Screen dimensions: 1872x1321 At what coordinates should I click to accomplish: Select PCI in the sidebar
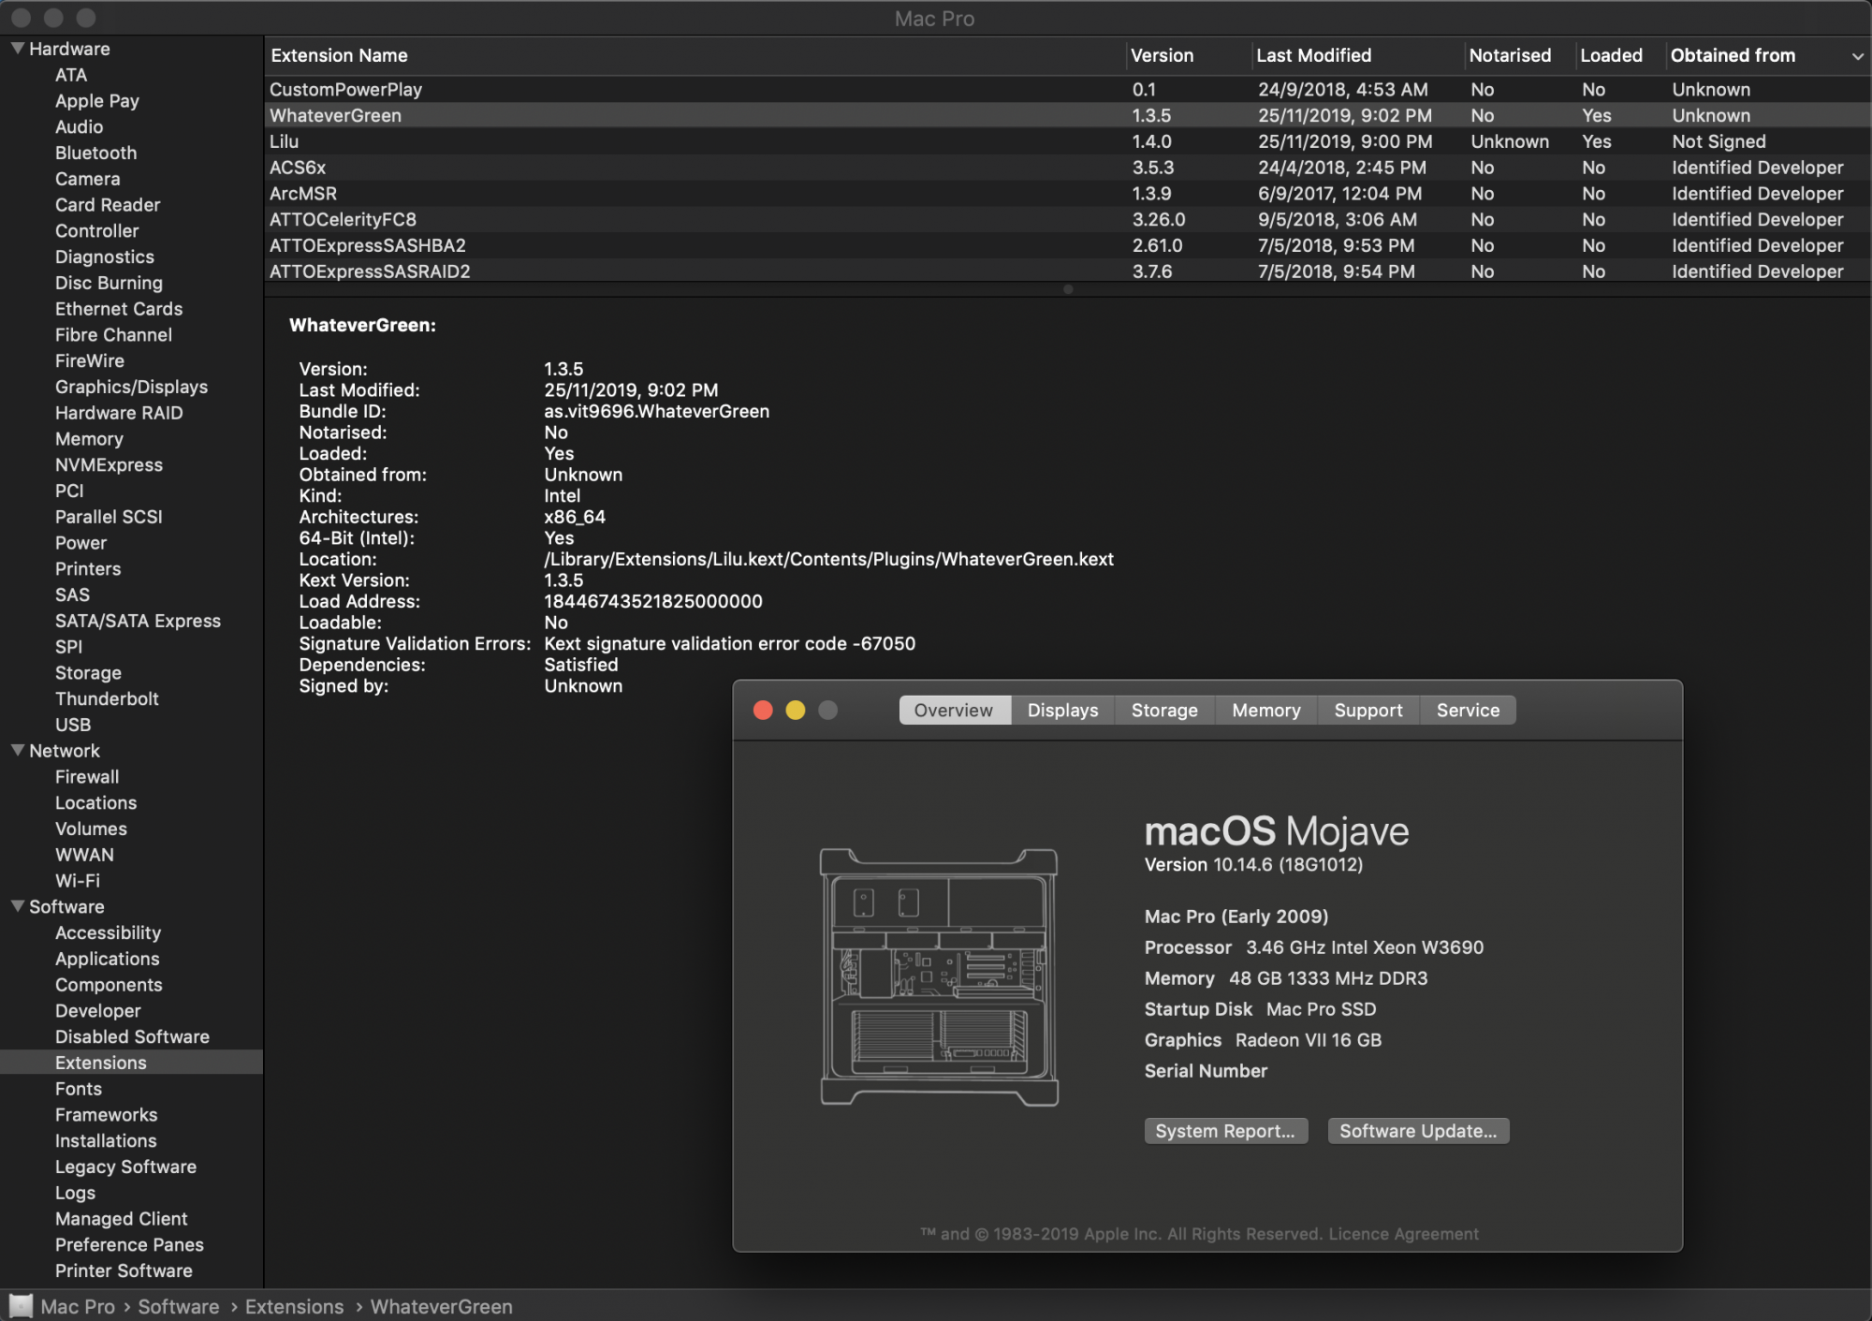coord(69,491)
